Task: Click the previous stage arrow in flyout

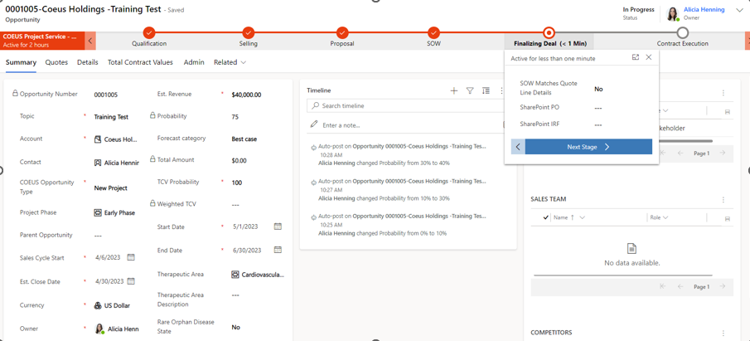Action: point(518,147)
